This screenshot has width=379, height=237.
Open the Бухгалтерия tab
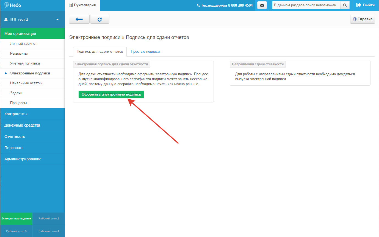coord(82,5)
